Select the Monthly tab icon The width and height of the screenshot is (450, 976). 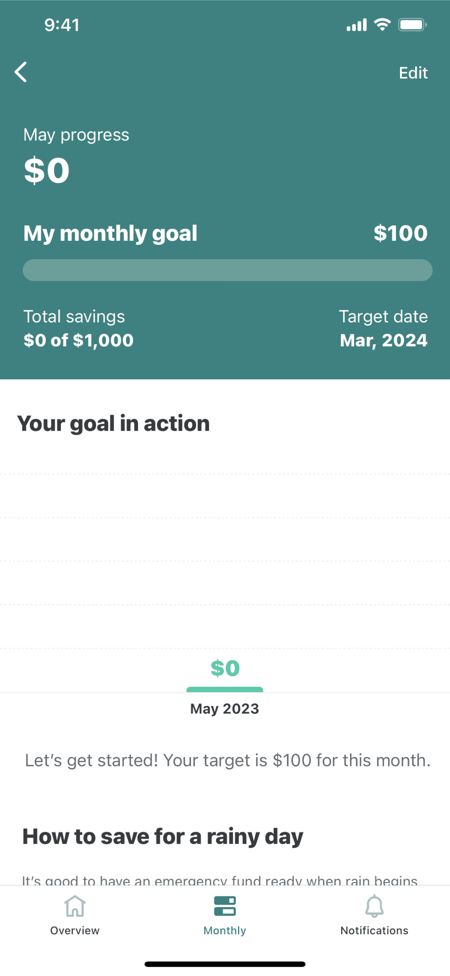click(225, 906)
